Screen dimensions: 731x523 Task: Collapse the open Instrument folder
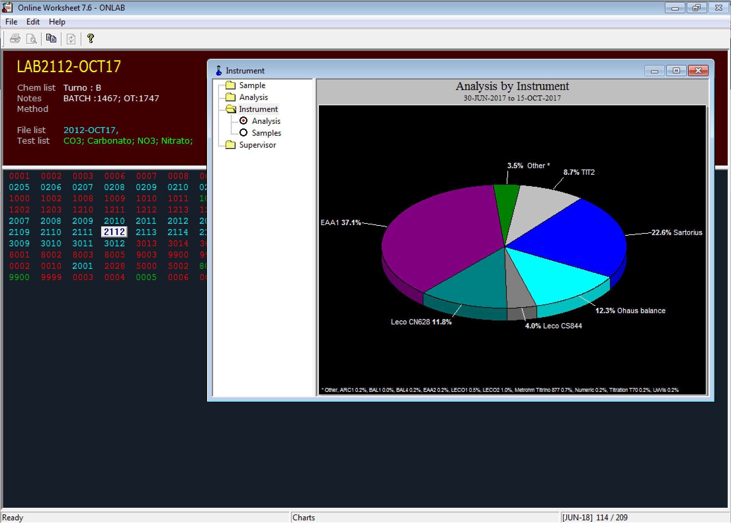(x=230, y=109)
